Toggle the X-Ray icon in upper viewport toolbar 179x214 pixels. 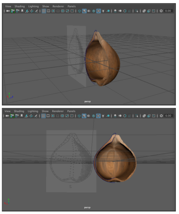point(144,11)
